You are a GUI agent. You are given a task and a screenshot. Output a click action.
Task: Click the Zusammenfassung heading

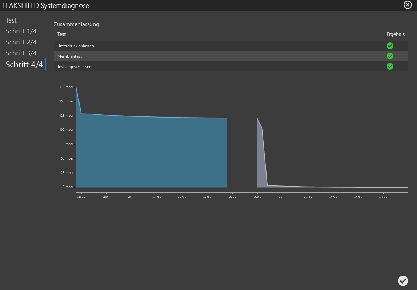(x=76, y=24)
